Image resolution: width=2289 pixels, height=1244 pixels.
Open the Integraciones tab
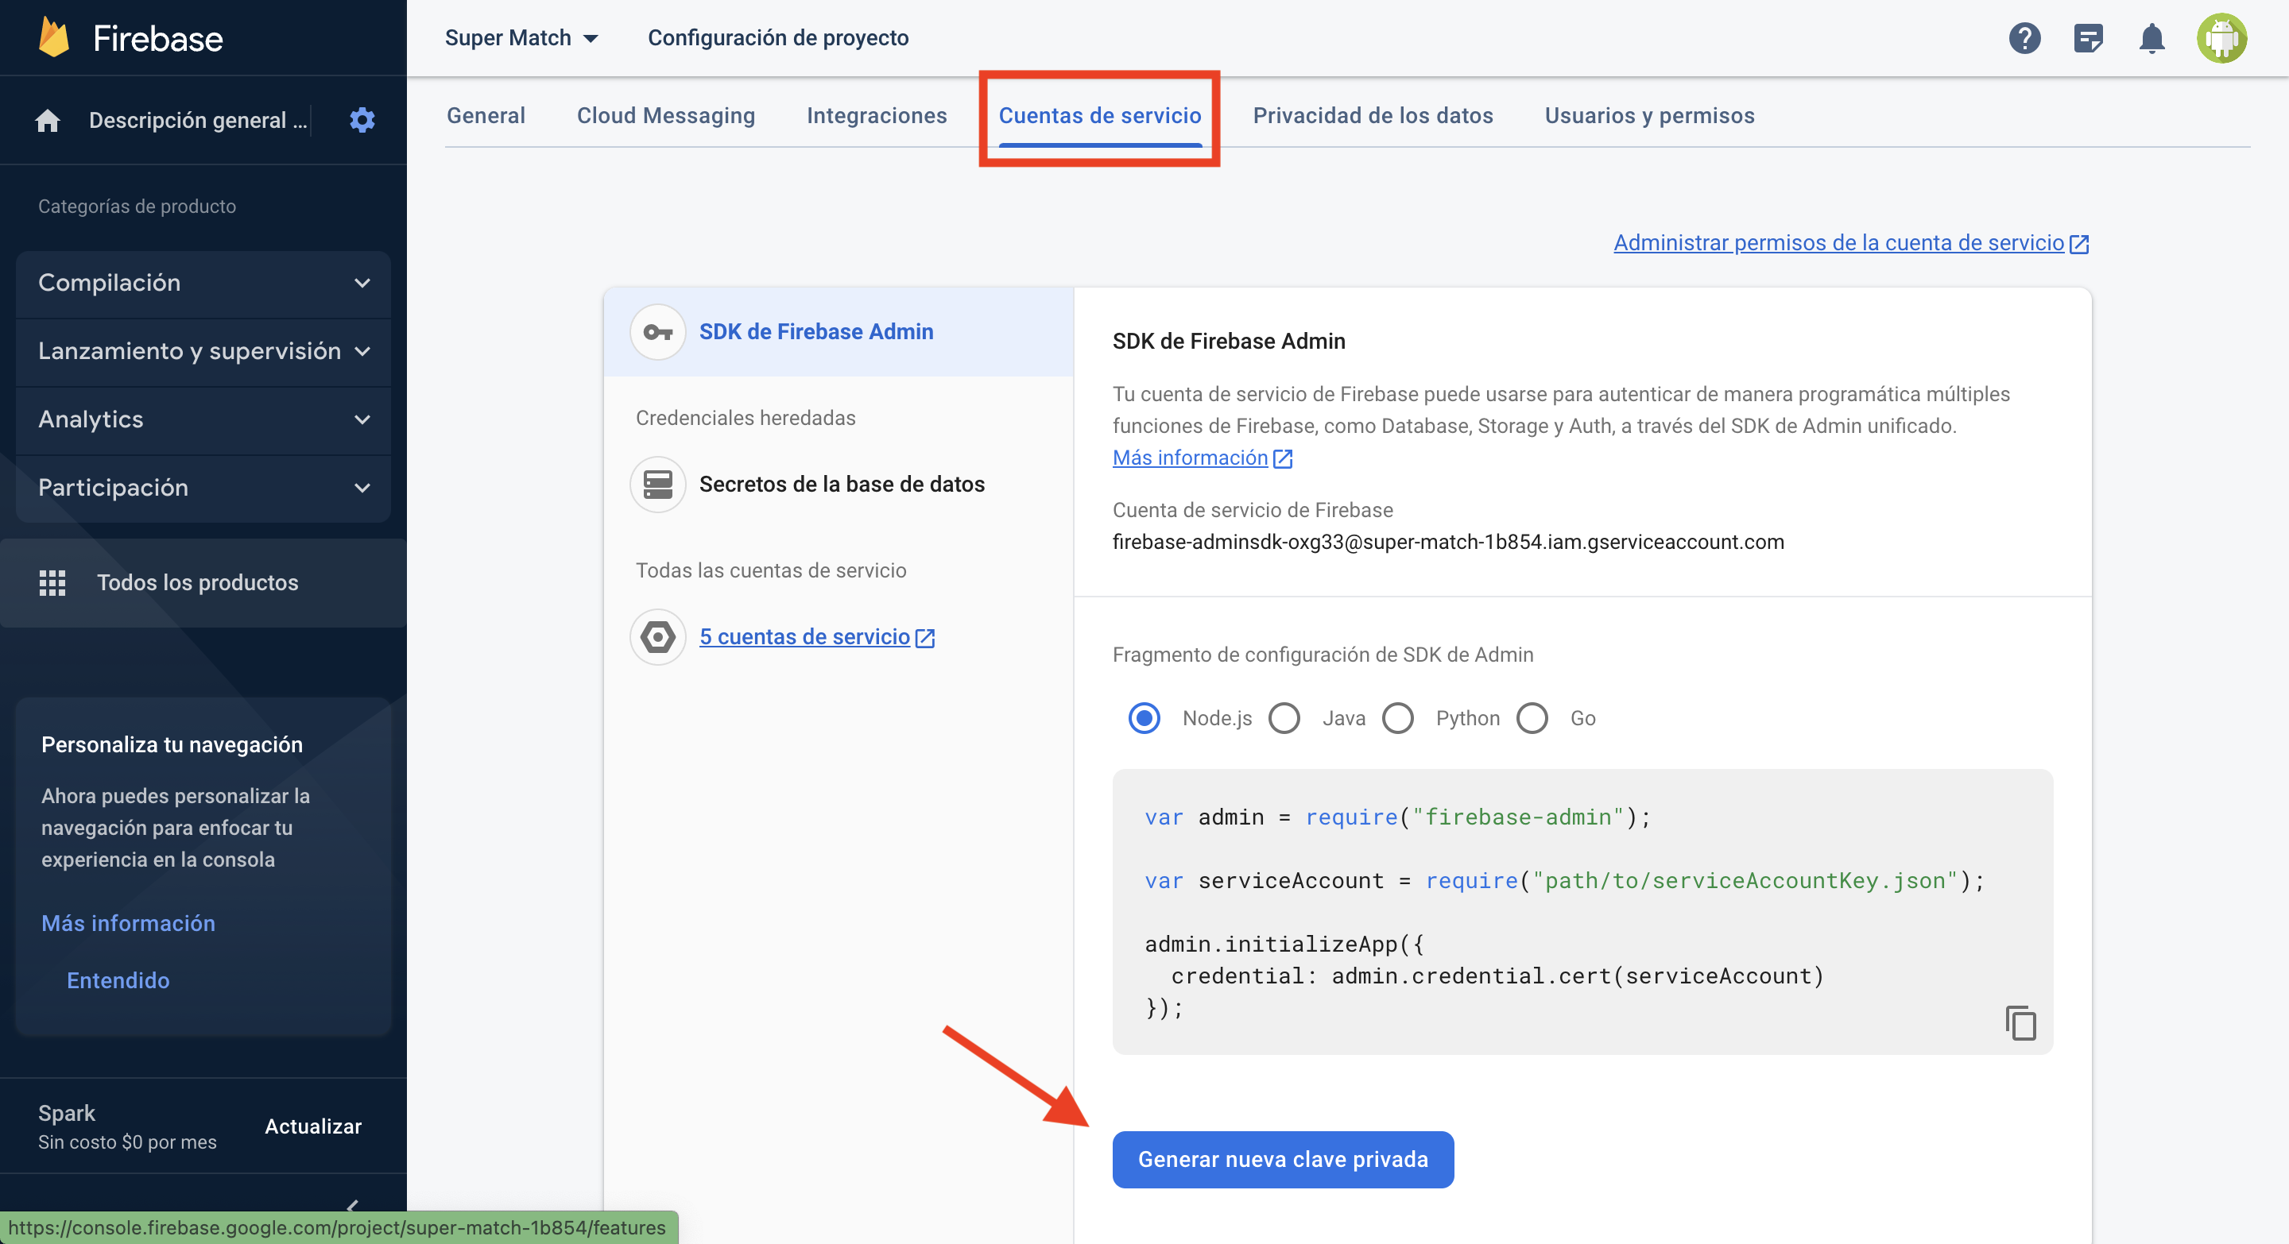(x=876, y=115)
